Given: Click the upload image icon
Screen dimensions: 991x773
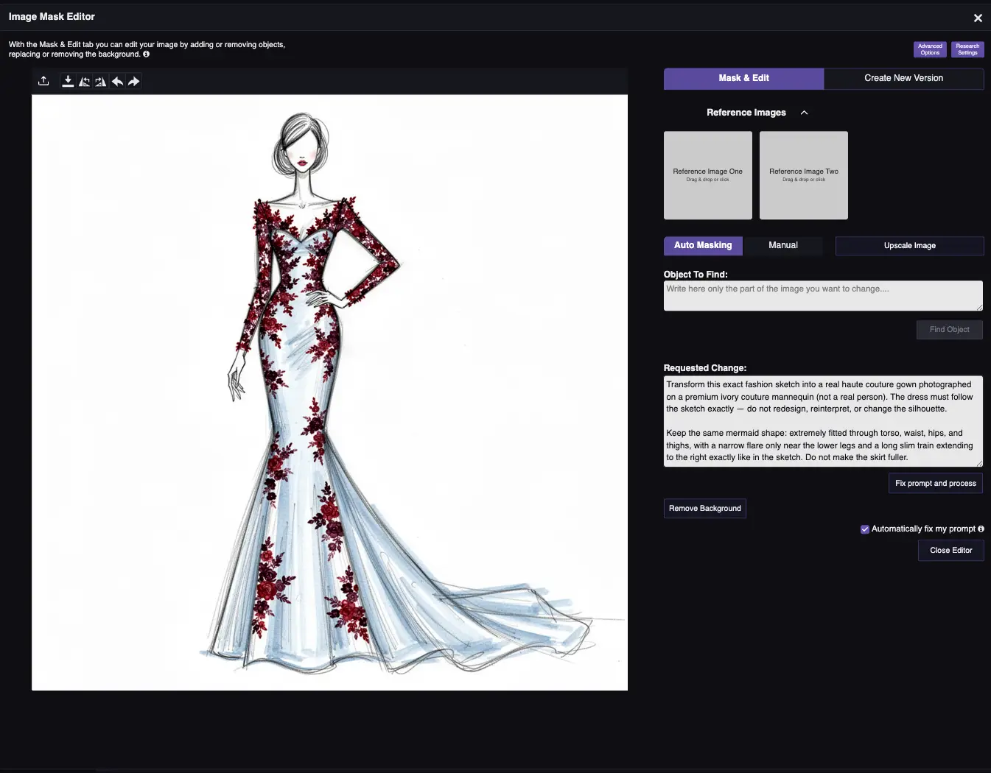Looking at the screenshot, I should (x=43, y=81).
